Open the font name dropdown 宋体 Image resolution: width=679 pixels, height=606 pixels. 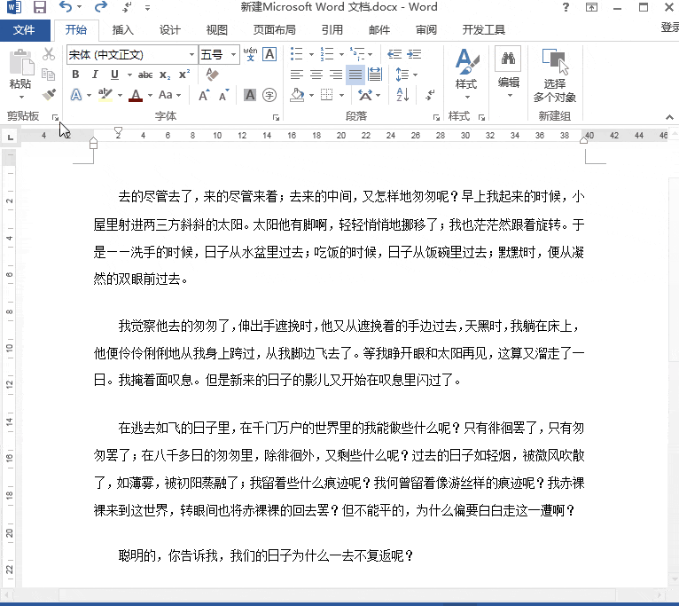click(130, 55)
